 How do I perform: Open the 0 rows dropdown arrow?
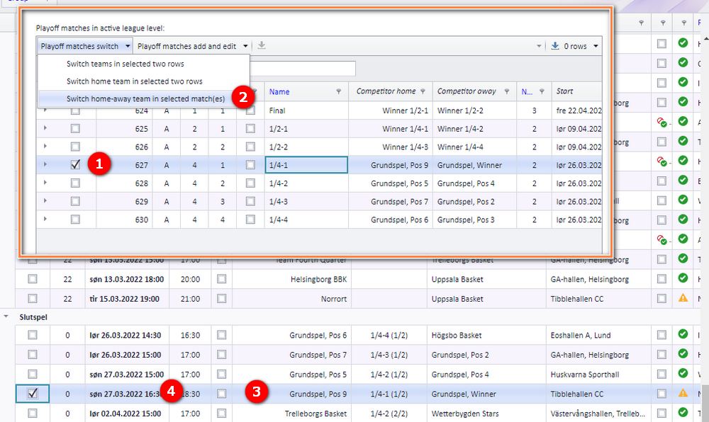(596, 46)
